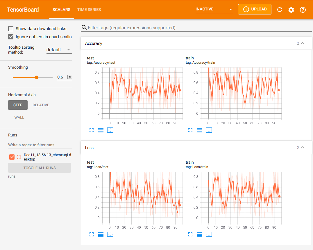
Task: Click the info icon inside Upload button
Action: click(246, 9)
